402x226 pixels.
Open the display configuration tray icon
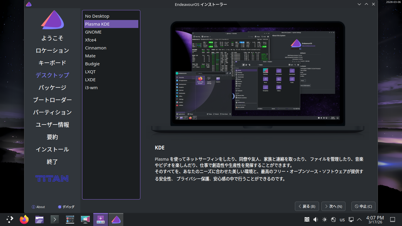[x=351, y=220]
